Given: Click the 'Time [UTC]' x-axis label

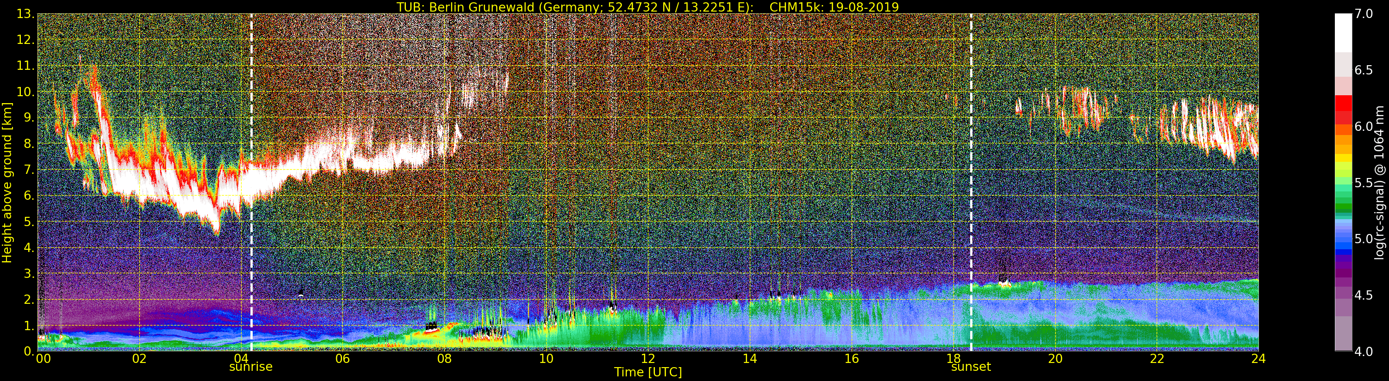Looking at the screenshot, I should click(648, 372).
